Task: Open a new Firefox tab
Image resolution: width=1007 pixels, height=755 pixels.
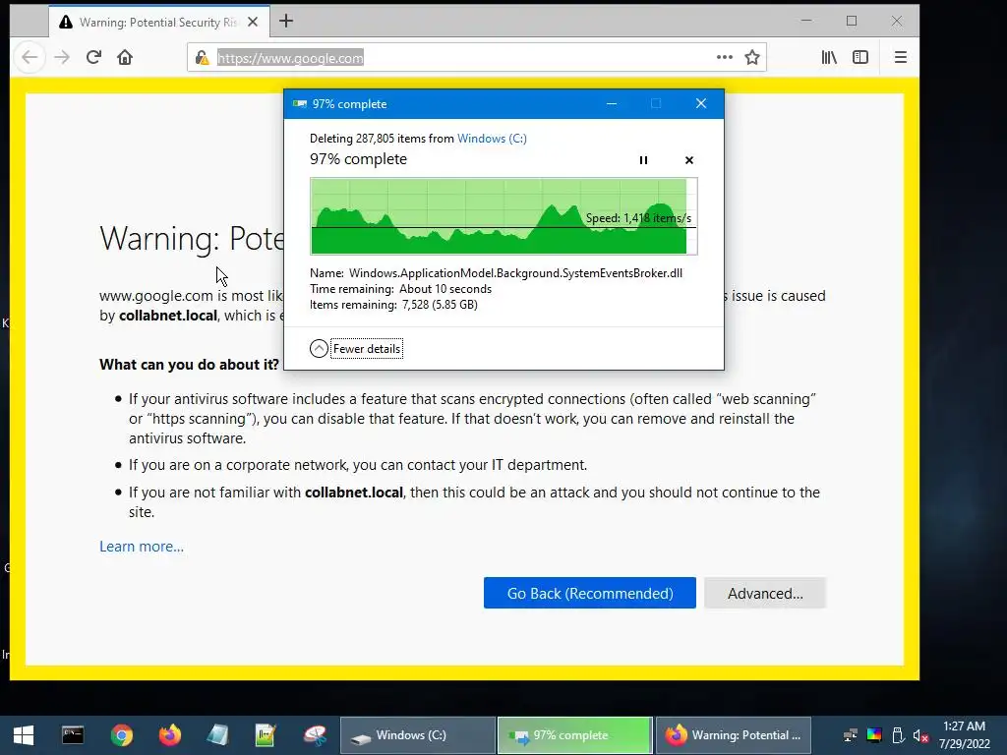Action: (x=286, y=22)
